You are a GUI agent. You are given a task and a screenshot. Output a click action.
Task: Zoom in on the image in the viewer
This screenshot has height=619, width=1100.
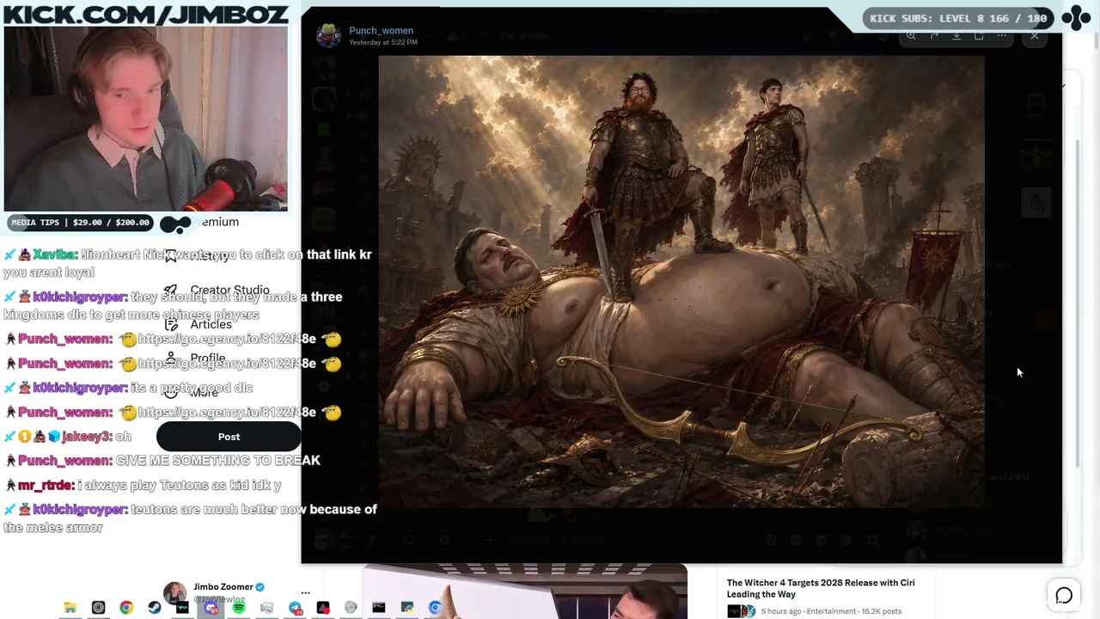911,36
